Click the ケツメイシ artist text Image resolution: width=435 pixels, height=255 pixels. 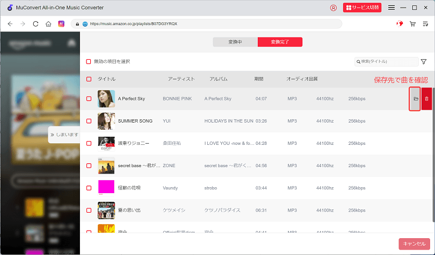point(174,211)
